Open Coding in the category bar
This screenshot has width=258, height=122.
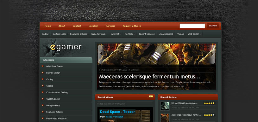pos(45,34)
